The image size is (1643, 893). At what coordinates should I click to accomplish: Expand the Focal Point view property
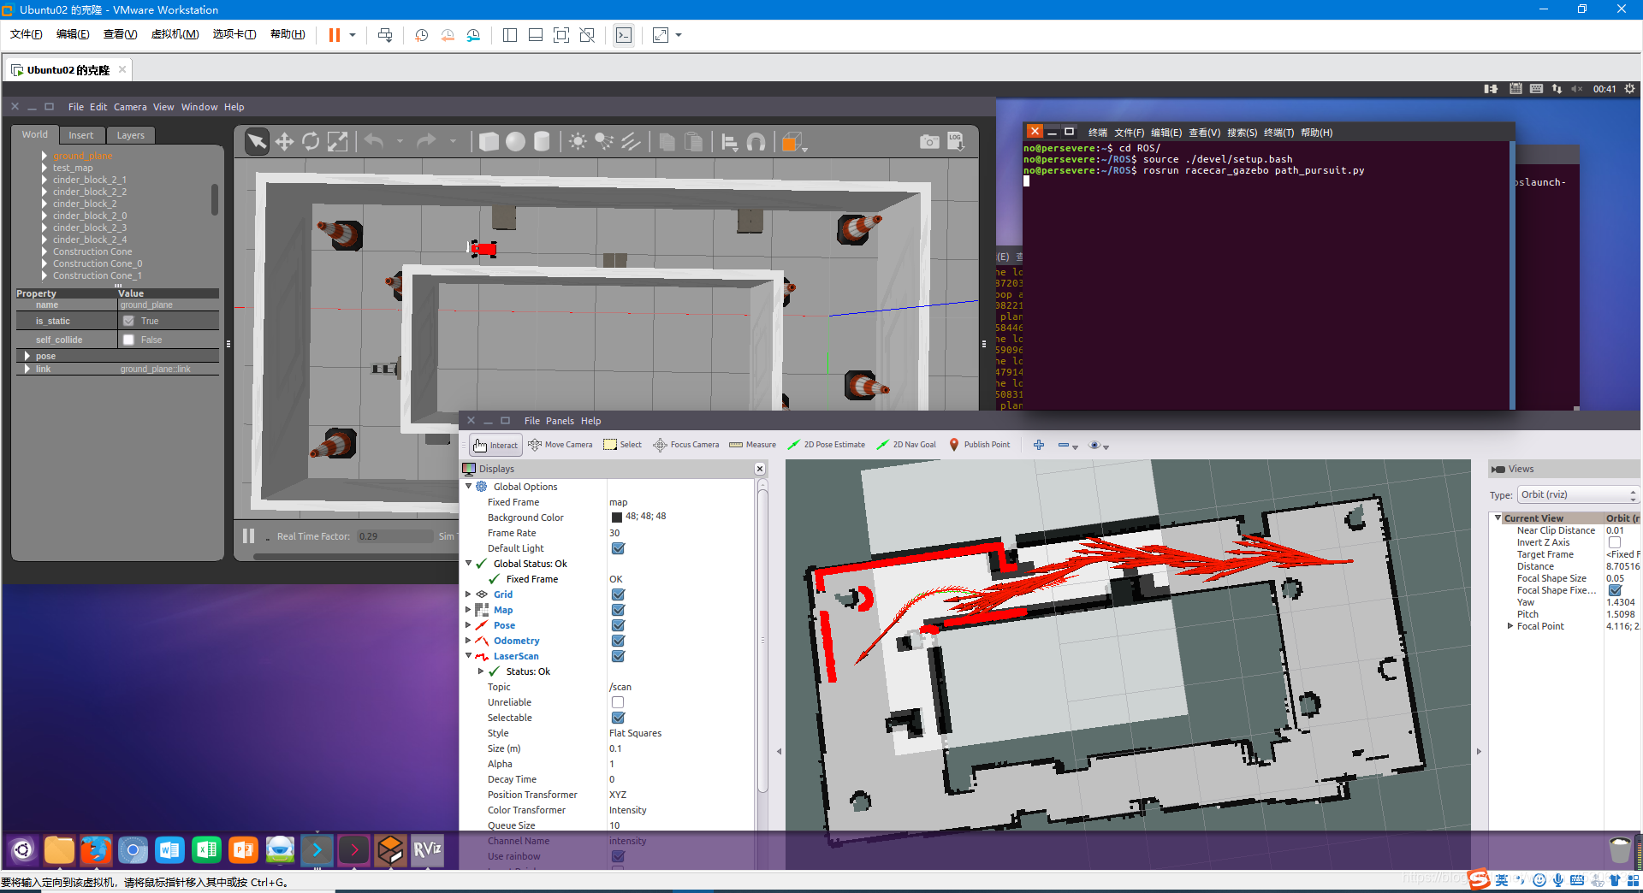(1510, 626)
